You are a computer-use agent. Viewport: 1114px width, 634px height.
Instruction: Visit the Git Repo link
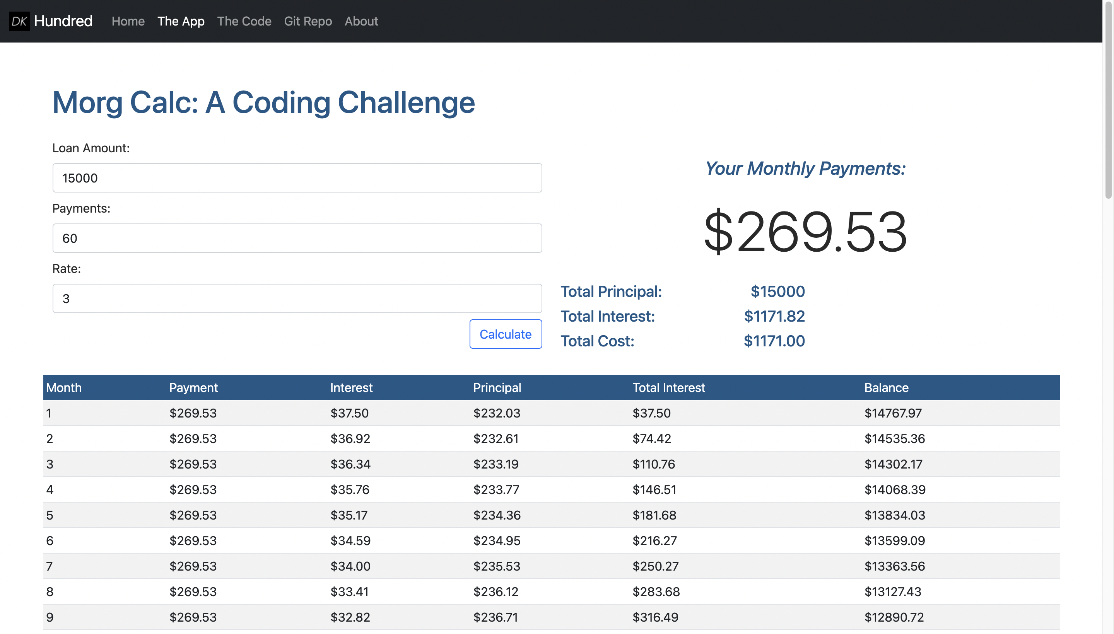308,21
